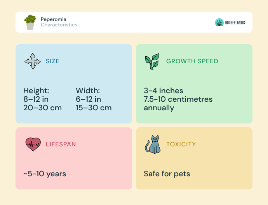Image resolution: width=268 pixels, height=205 pixels.
Task: Select the GROWTH SPEED heading
Action: 192,61
